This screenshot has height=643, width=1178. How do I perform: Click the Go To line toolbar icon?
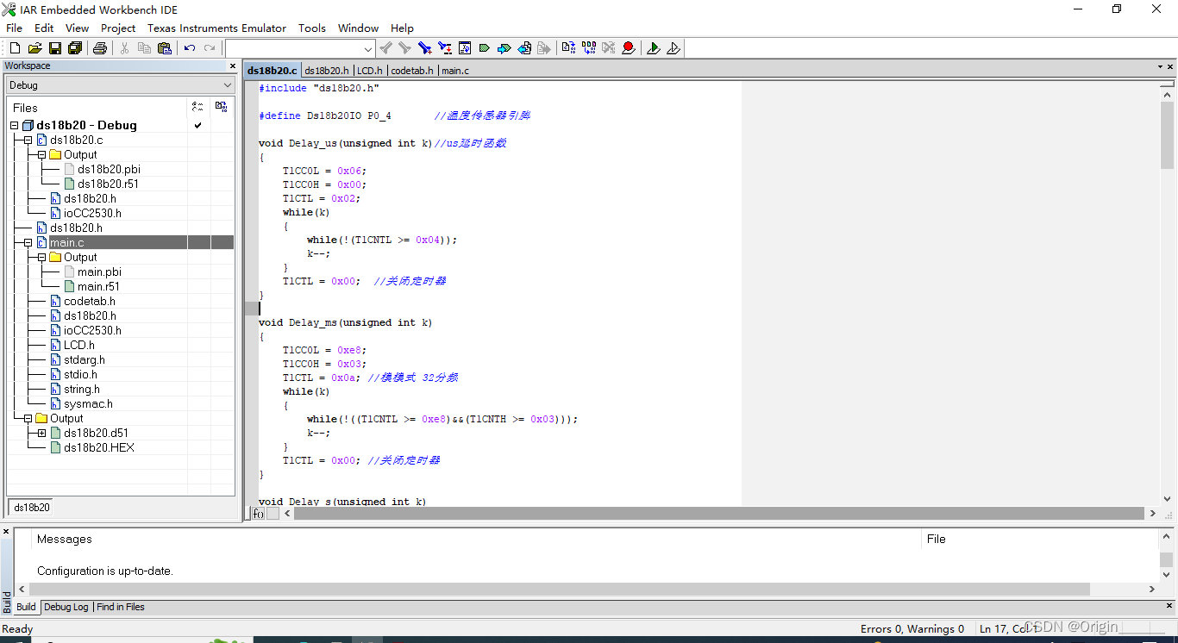[465, 48]
